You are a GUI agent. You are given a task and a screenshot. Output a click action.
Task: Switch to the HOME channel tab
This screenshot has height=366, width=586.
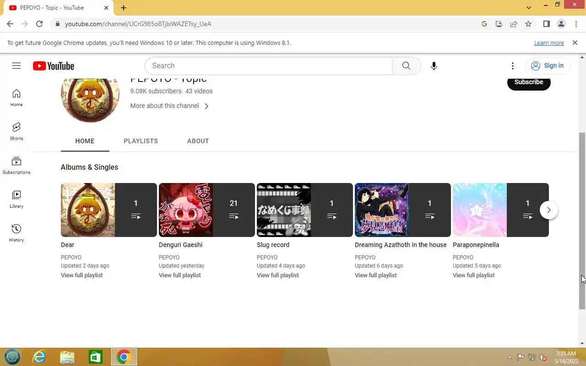(85, 141)
